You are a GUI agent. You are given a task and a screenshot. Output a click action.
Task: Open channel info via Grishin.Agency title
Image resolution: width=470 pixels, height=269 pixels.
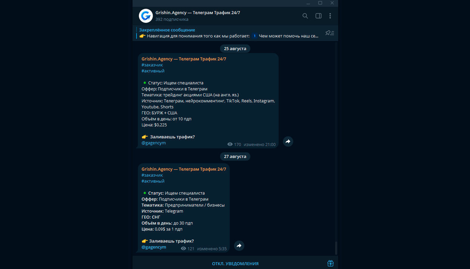coord(198,13)
